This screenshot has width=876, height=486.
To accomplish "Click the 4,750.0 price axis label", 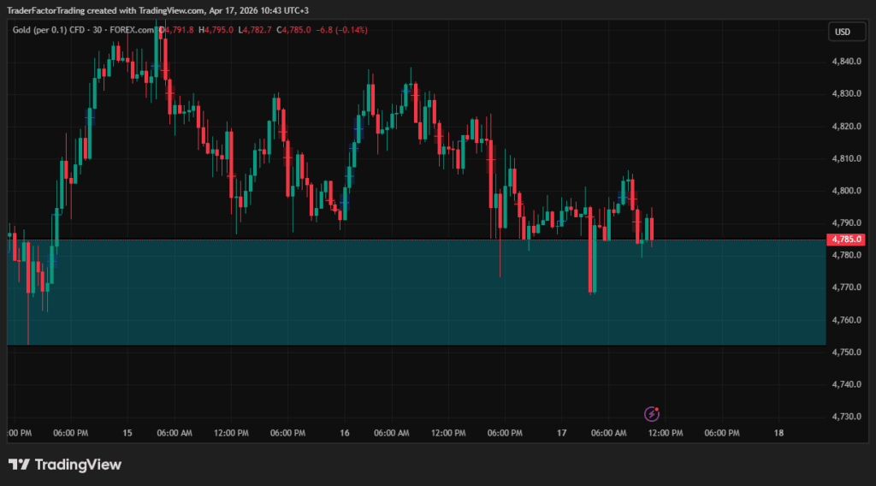I will coord(846,353).
